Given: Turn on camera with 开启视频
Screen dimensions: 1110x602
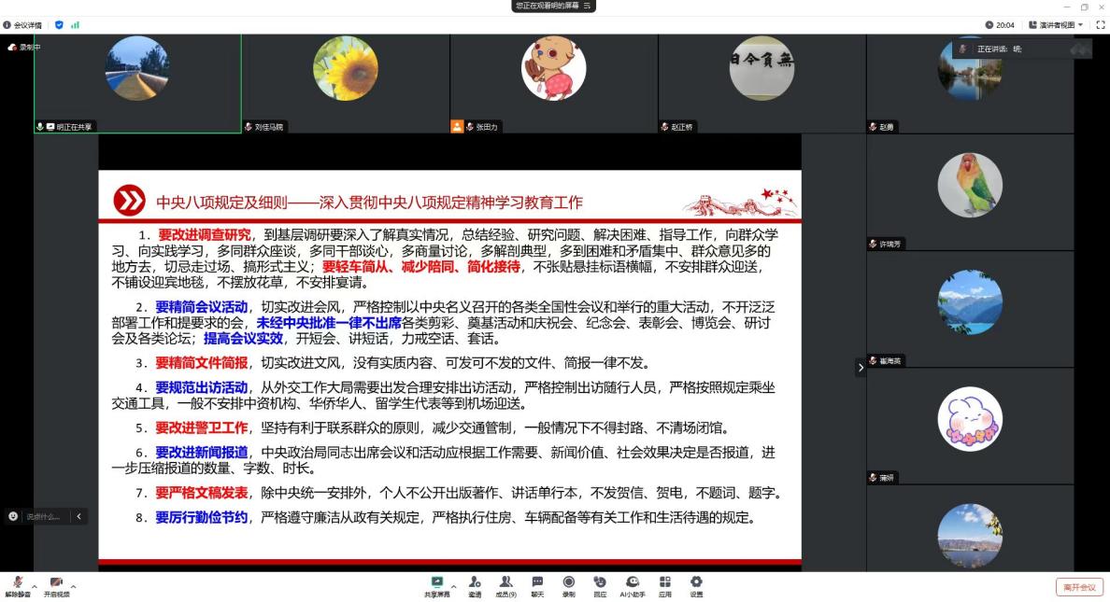Looking at the screenshot, I should click(x=56, y=584).
